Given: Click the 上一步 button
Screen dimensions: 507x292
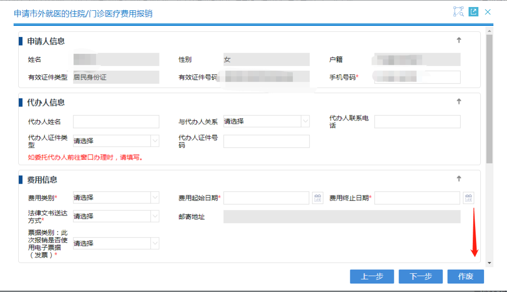Looking at the screenshot, I should coord(372,276).
